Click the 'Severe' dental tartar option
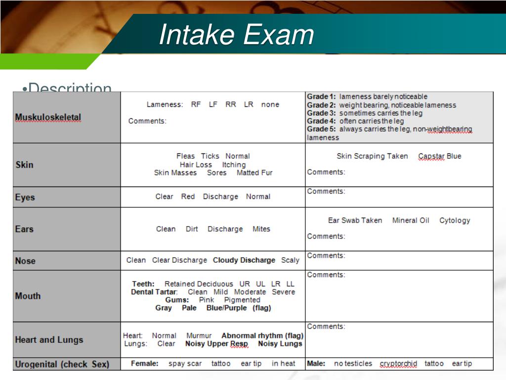 [x=283, y=292]
